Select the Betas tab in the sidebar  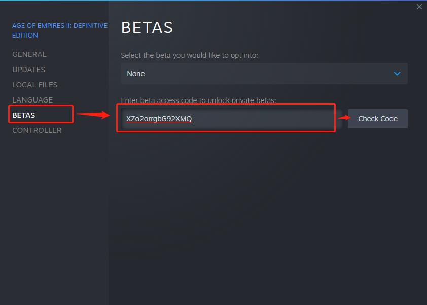(x=24, y=115)
